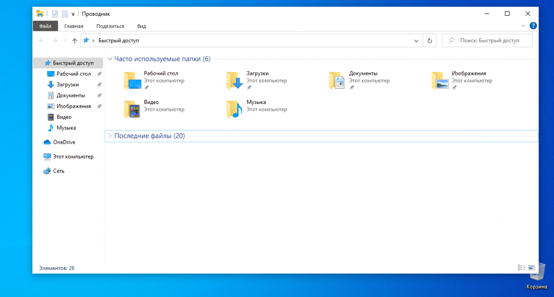The image size is (554, 297).
Task: Switch to details view using the status bar icon
Action: [521, 267]
